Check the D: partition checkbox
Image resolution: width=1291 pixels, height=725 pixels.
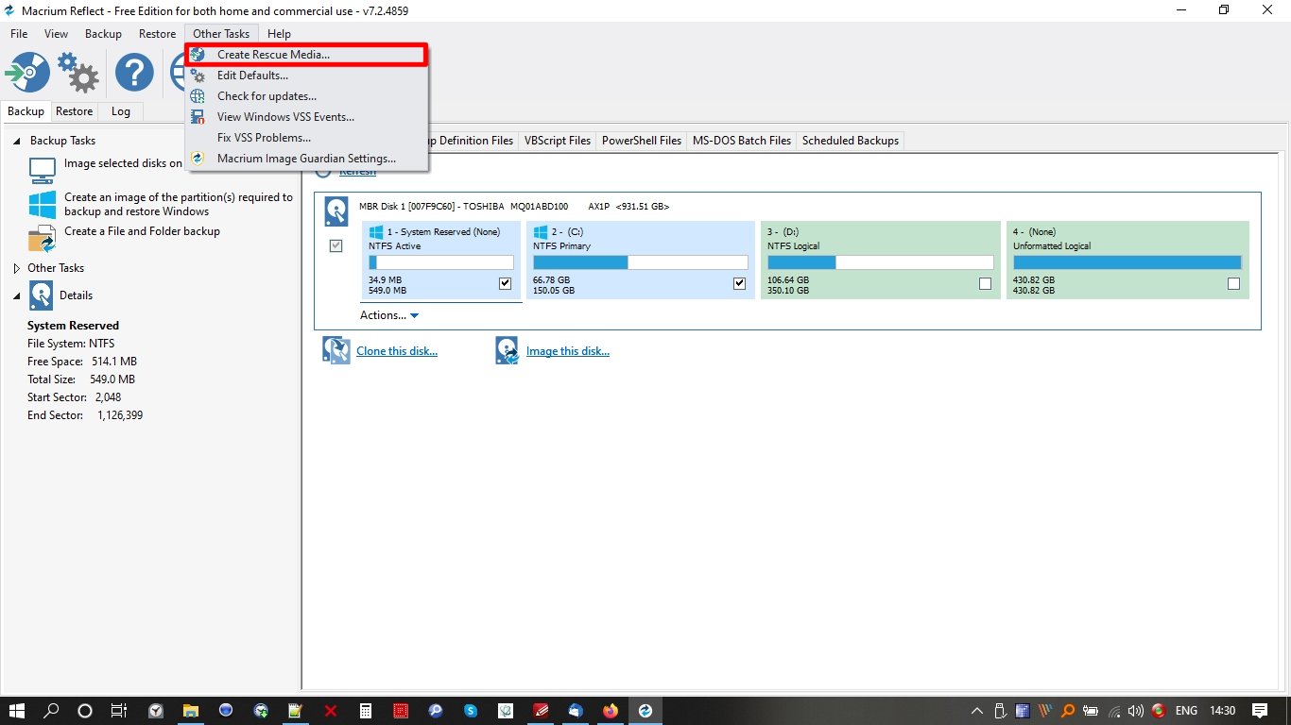[x=986, y=283]
